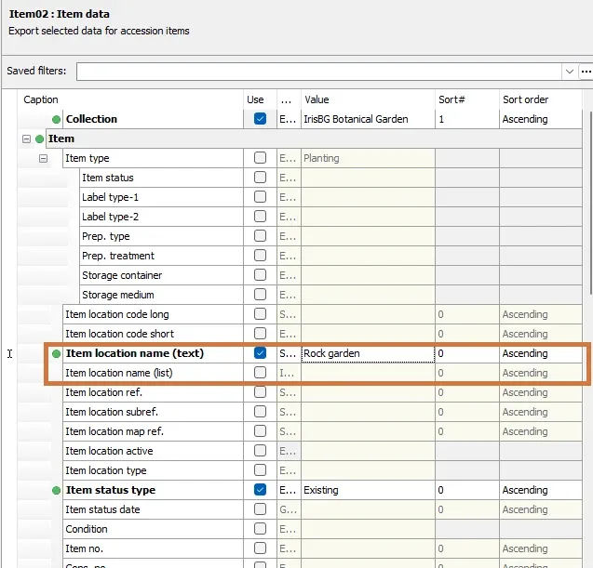Check Item status date Use checkbox

tap(260, 509)
